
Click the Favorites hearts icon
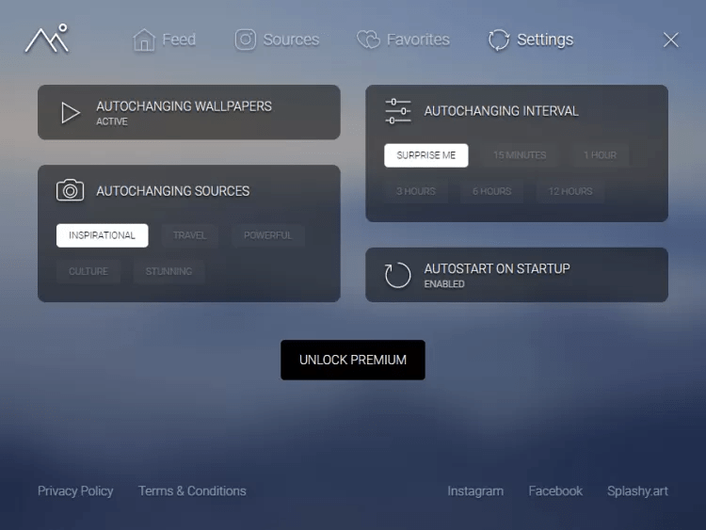pyautogui.click(x=368, y=40)
